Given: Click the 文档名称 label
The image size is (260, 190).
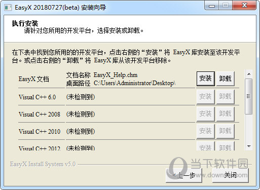Looking at the screenshot, I should [x=78, y=75].
